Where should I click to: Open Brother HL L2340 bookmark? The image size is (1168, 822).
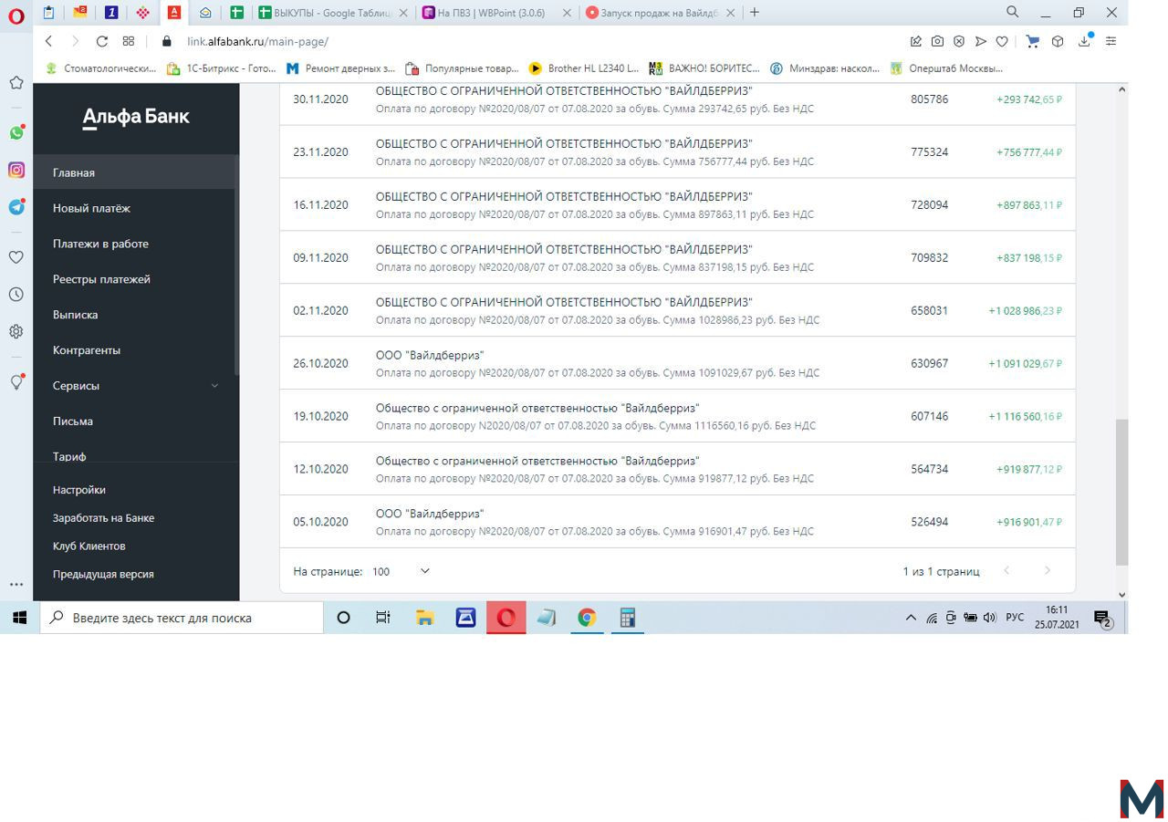point(584,68)
